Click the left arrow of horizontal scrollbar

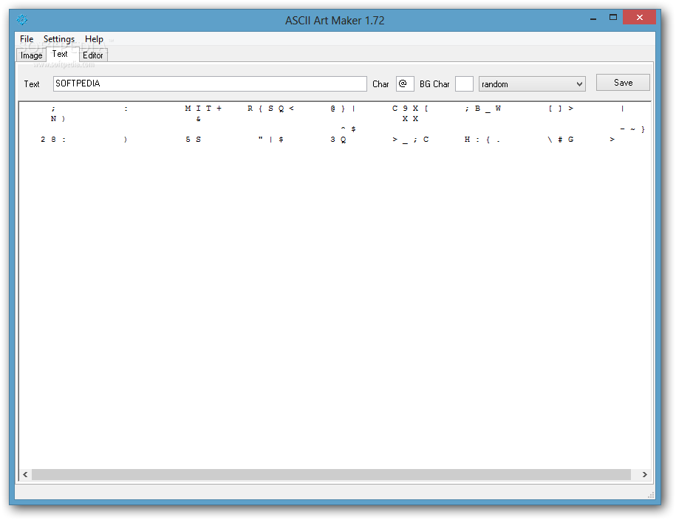pyautogui.click(x=25, y=474)
